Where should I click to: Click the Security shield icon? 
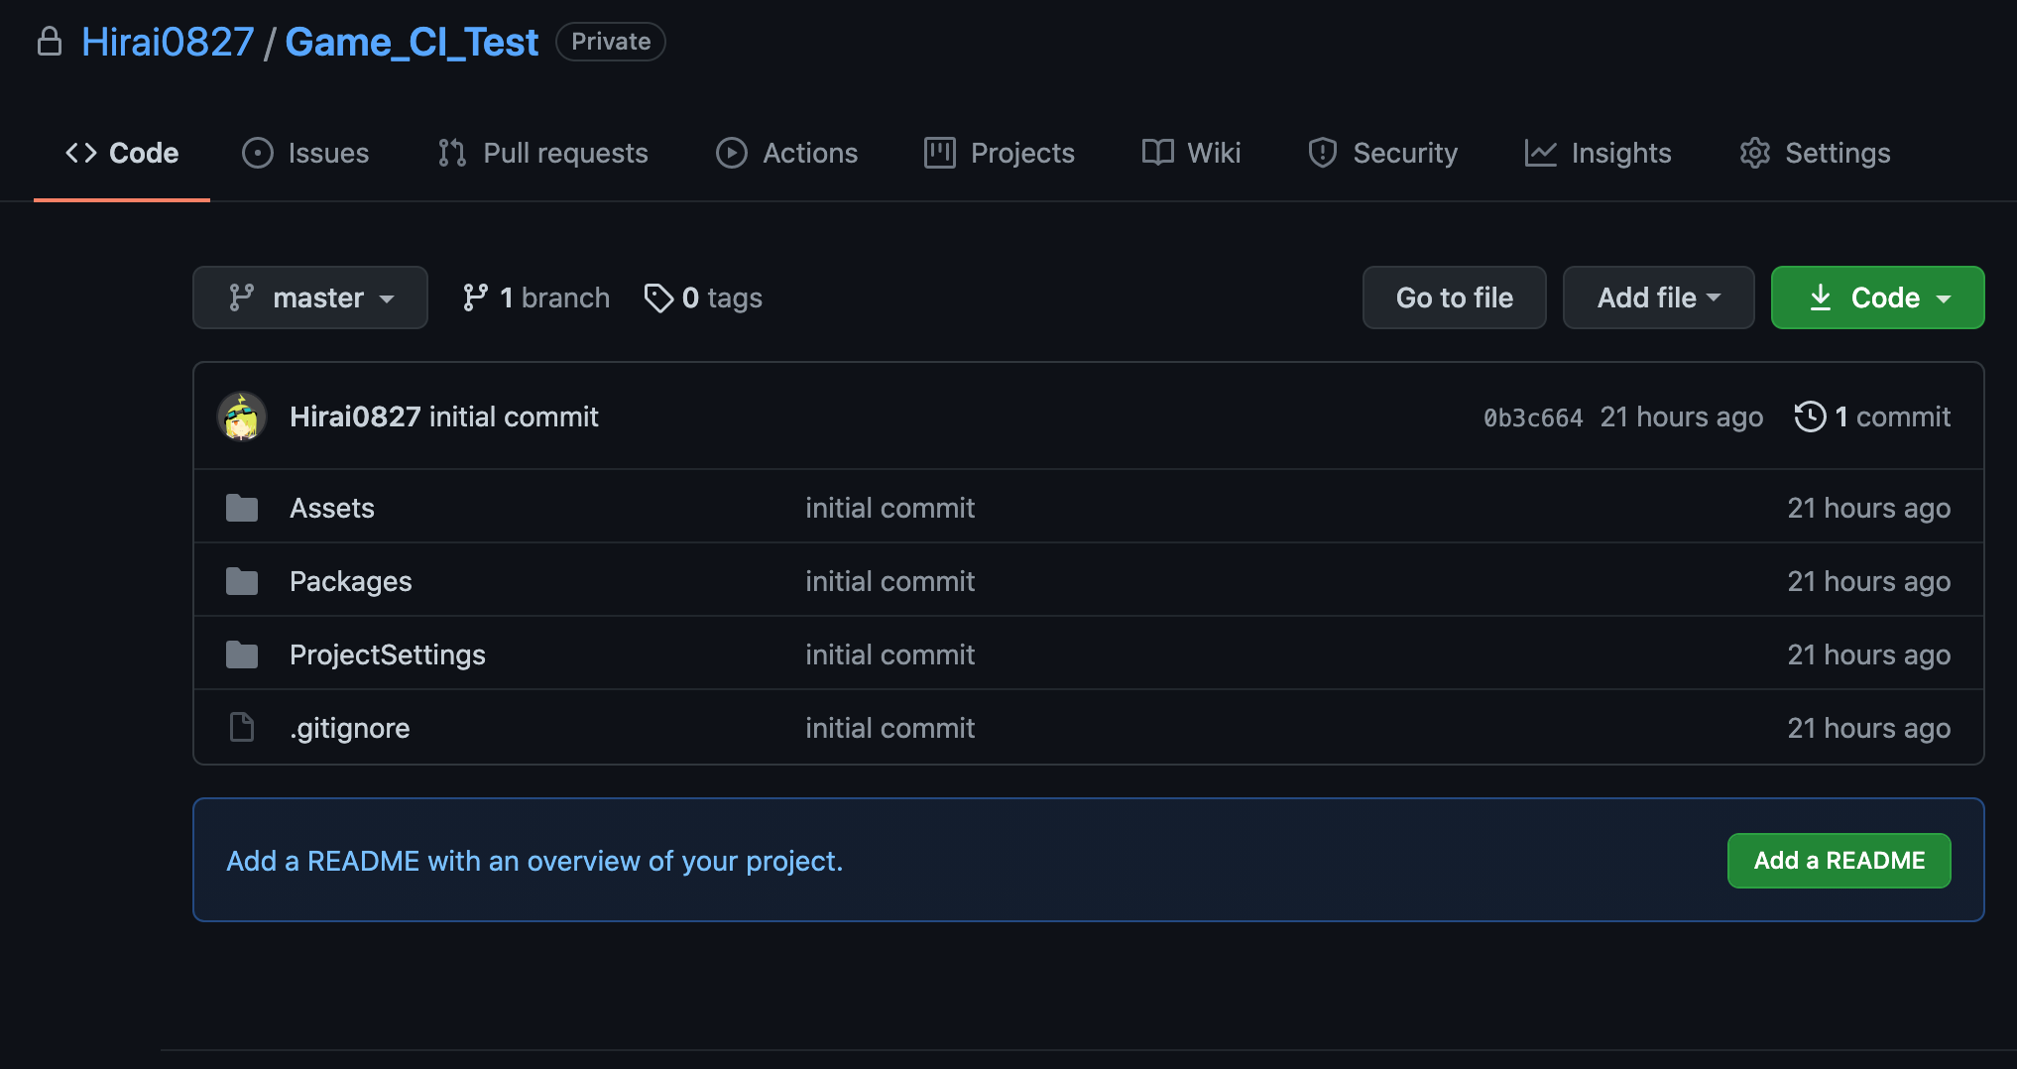pos(1322,153)
